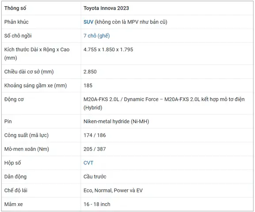Select '(không còn là MPV như bản cũ)' text
Viewport: 255px width, 212px height.
click(x=131, y=22)
